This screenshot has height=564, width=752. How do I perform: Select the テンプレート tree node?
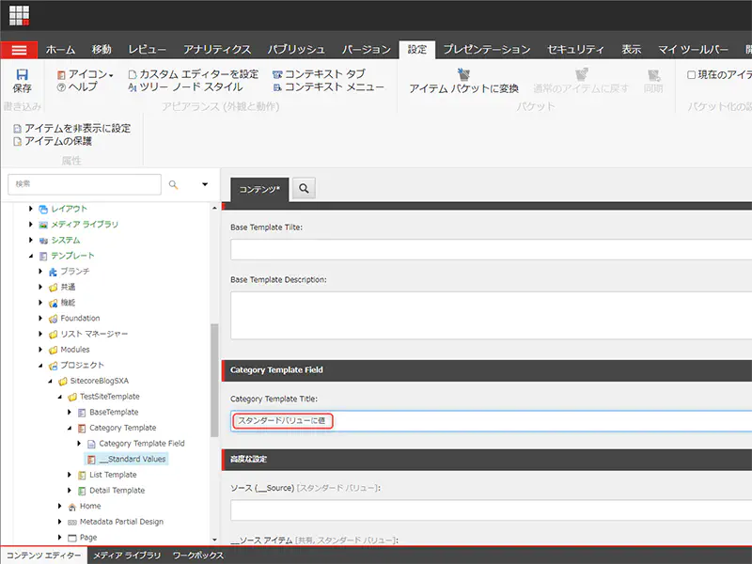72,256
